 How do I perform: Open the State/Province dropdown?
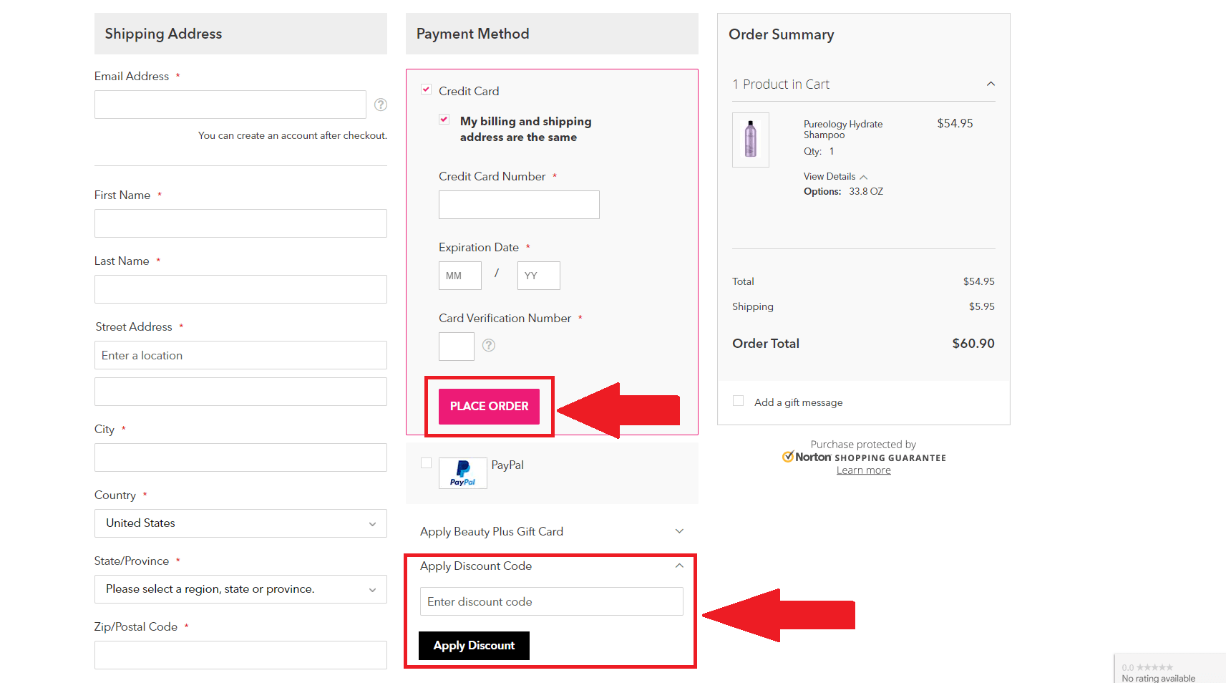(240, 589)
